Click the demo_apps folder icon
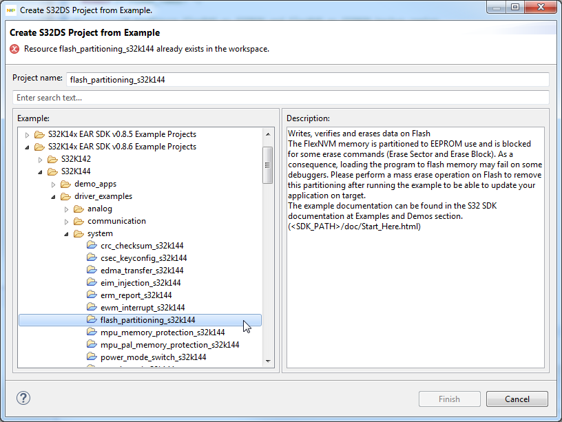 tap(66, 184)
